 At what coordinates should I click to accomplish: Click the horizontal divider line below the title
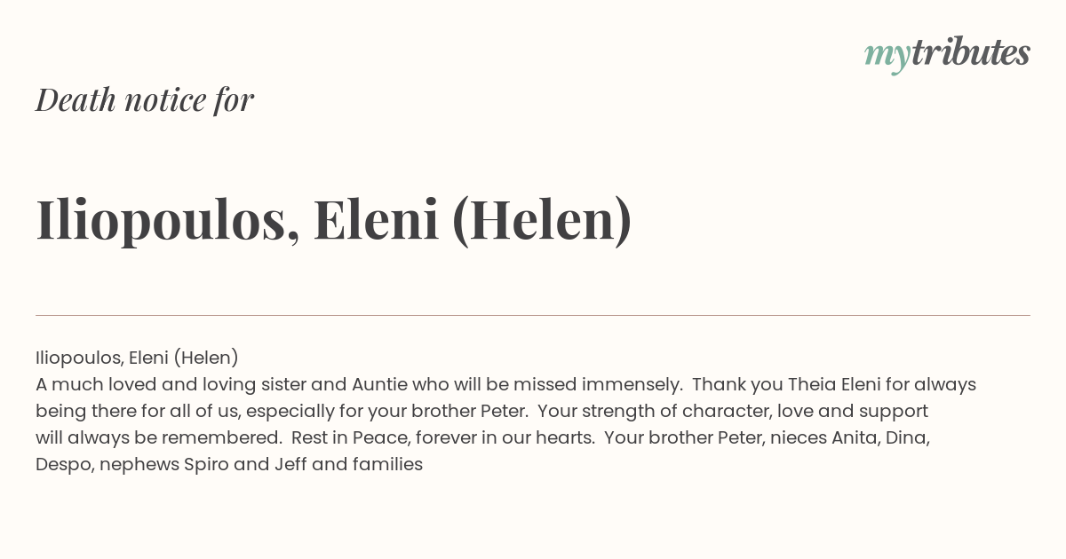point(533,315)
